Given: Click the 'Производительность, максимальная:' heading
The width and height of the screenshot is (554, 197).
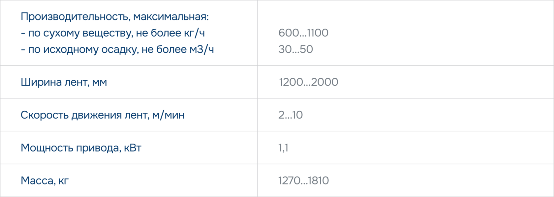Looking at the screenshot, I should (x=115, y=17).
